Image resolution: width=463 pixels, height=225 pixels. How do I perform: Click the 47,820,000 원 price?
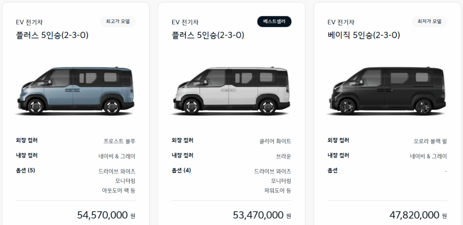[418, 215]
